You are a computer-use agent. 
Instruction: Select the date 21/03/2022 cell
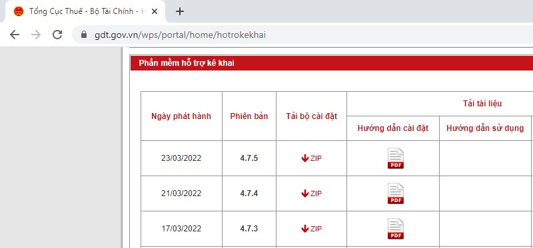tap(181, 193)
